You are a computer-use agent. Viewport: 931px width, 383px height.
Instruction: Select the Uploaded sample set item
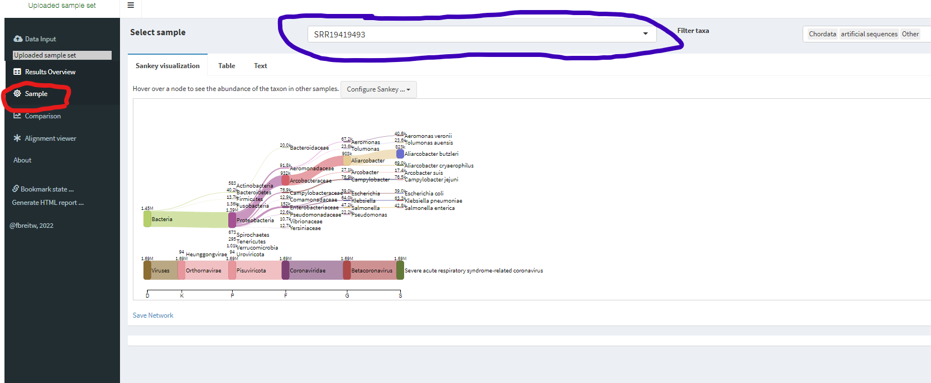[61, 55]
